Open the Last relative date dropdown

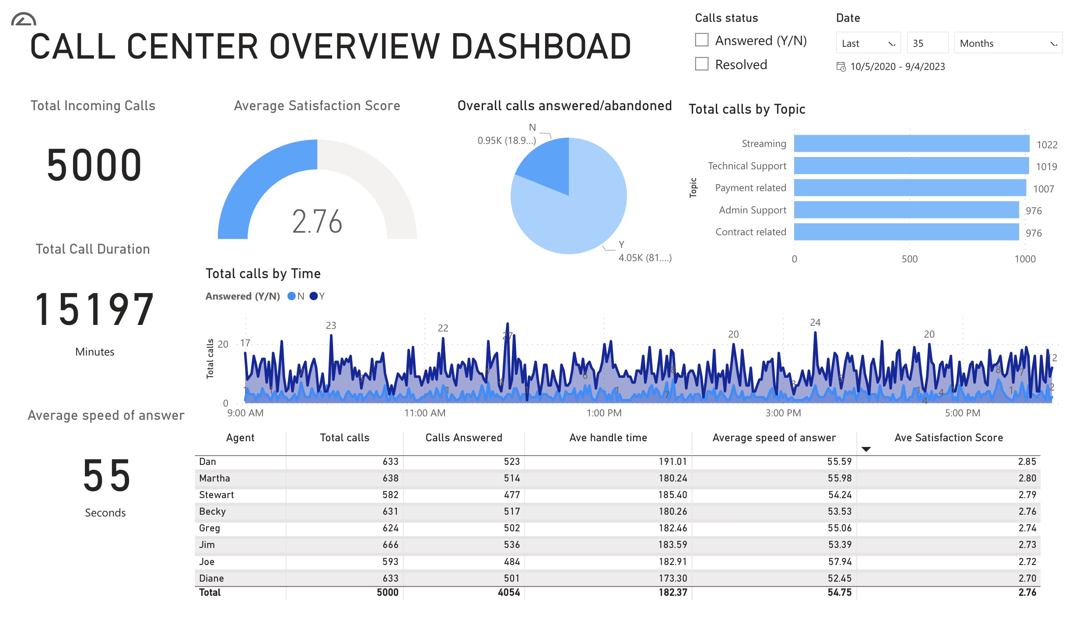868,43
